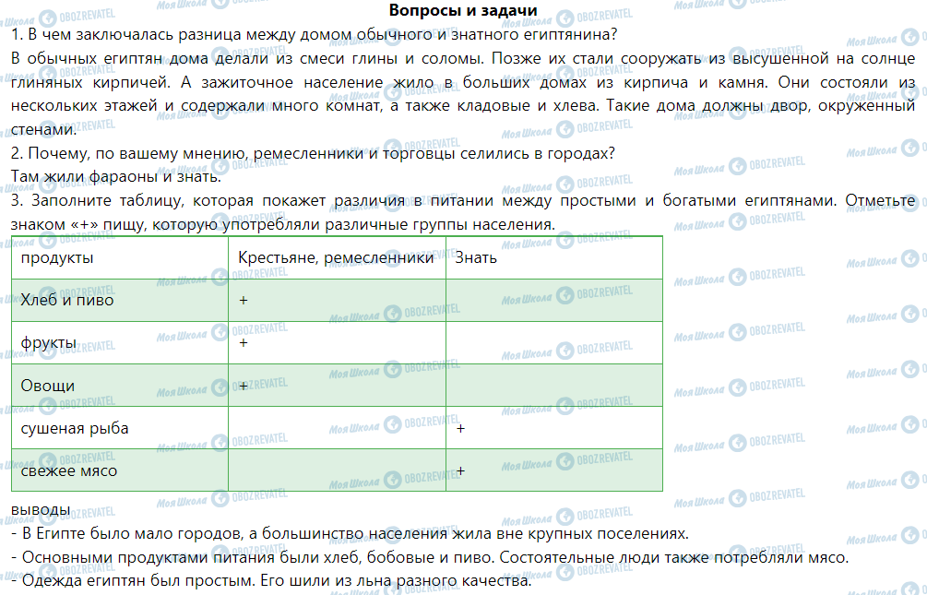Click the answer "Там жили фараоны и знать."

pyautogui.click(x=116, y=176)
